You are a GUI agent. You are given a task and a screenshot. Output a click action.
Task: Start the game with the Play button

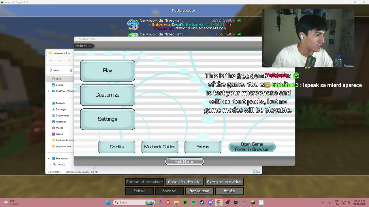[108, 71]
